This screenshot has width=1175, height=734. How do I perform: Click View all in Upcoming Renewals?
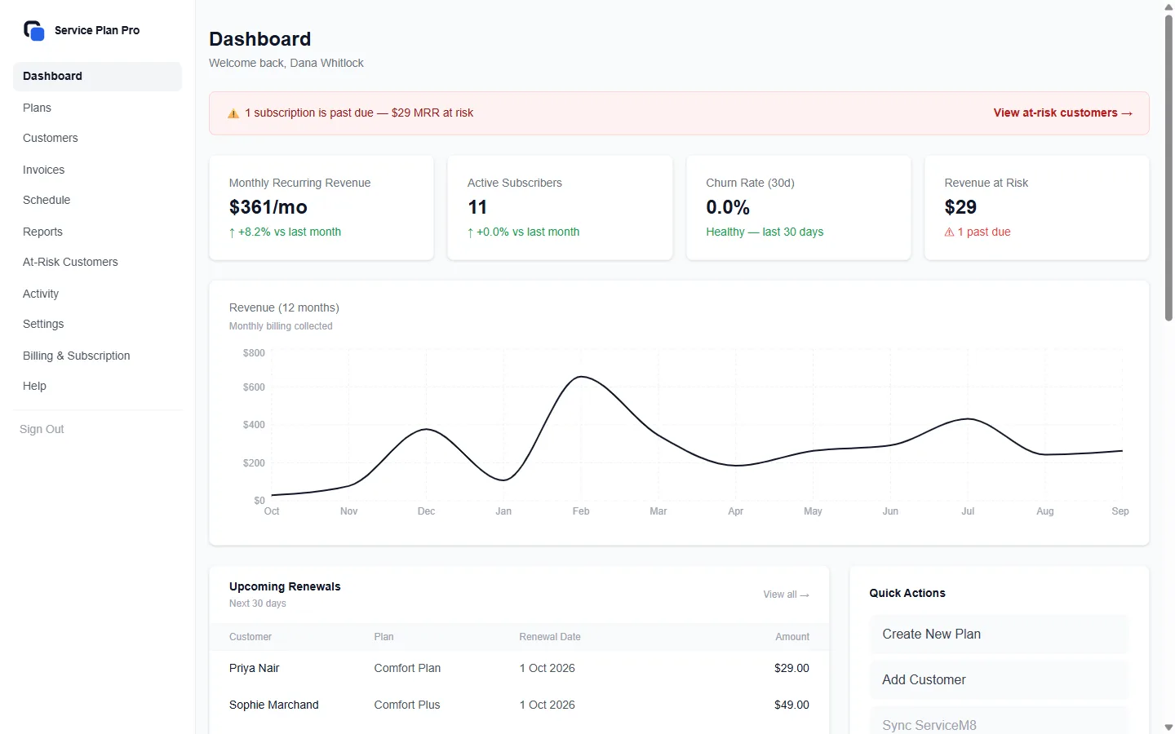tap(786, 595)
